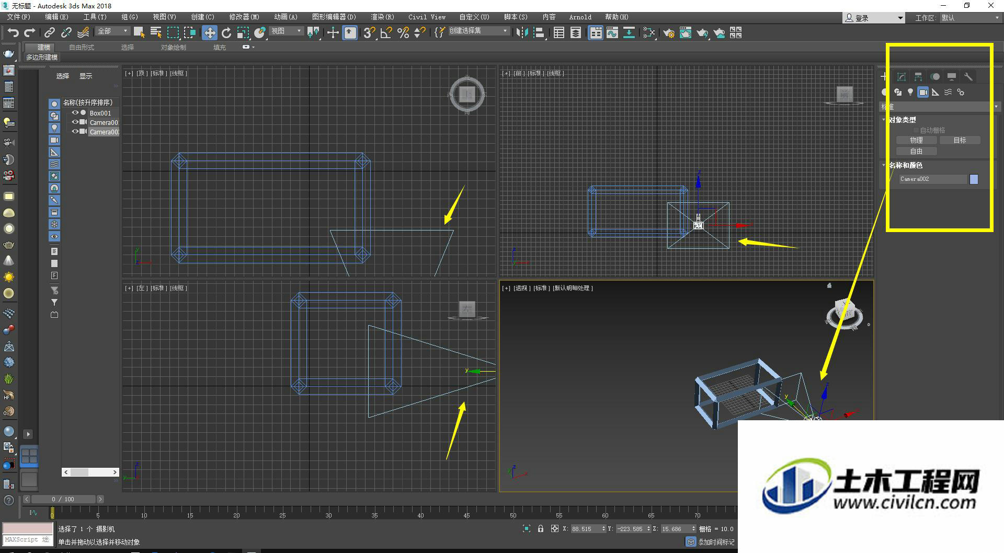
Task: Activate Select and Move tool
Action: 209,33
